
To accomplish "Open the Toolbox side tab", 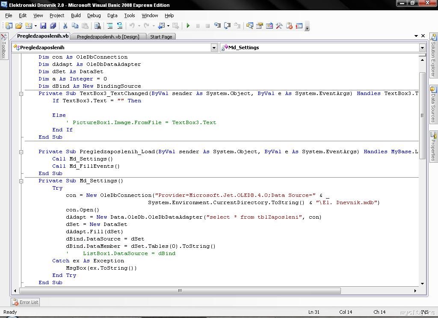I will (4, 46).
